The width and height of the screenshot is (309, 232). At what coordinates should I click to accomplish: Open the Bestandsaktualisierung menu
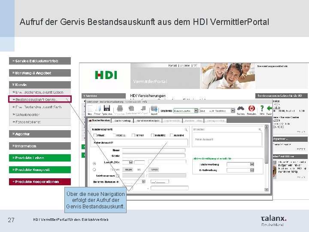coord(112,102)
